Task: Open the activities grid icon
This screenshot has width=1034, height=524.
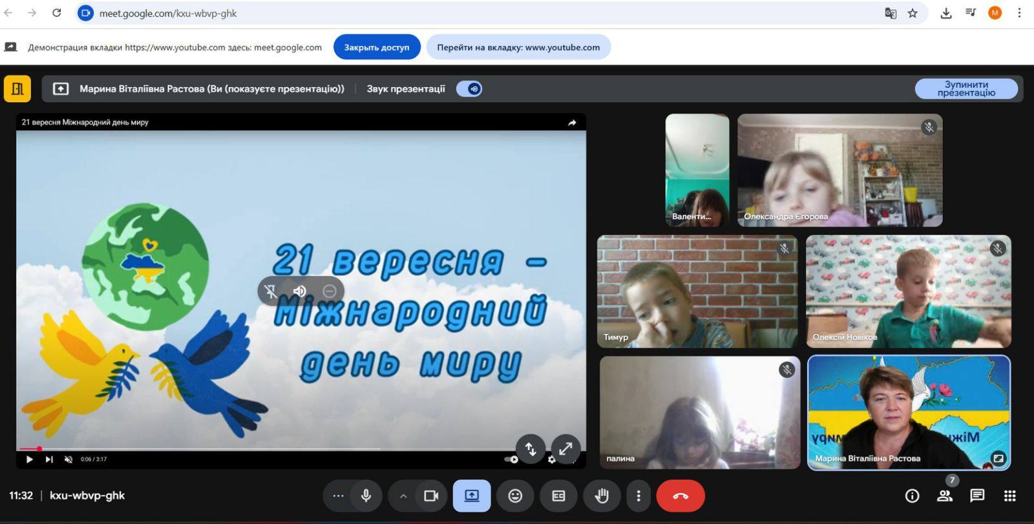Action: (x=1010, y=496)
